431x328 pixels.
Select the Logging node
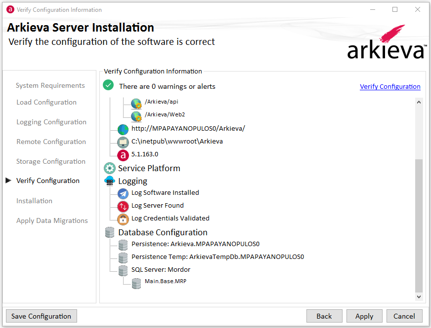coord(132,182)
